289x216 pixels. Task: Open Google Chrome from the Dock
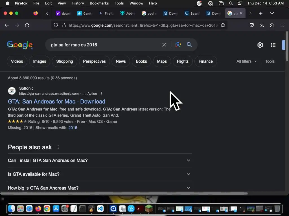pos(47,209)
